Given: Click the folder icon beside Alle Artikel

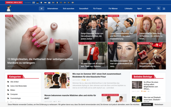Looking at the screenshot, I should (x=8, y=82).
